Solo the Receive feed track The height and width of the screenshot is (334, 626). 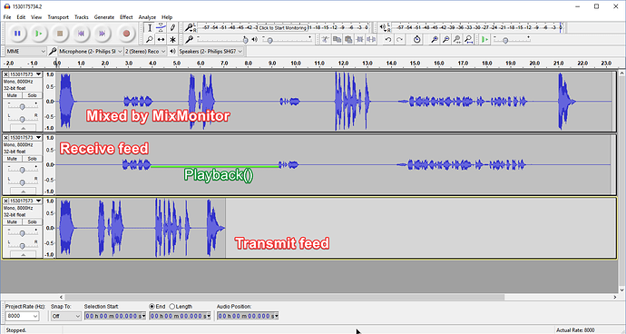[x=32, y=159]
